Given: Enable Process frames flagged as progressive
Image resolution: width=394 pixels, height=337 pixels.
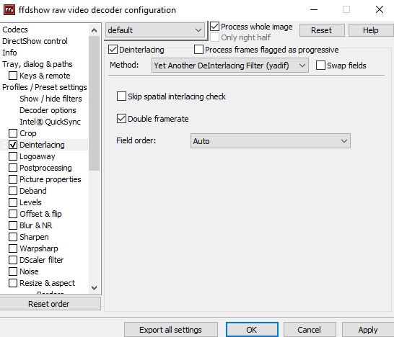Looking at the screenshot, I should [x=198, y=50].
